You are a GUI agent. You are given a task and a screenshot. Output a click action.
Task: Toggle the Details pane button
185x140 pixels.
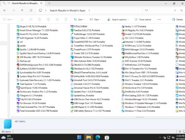178,20
